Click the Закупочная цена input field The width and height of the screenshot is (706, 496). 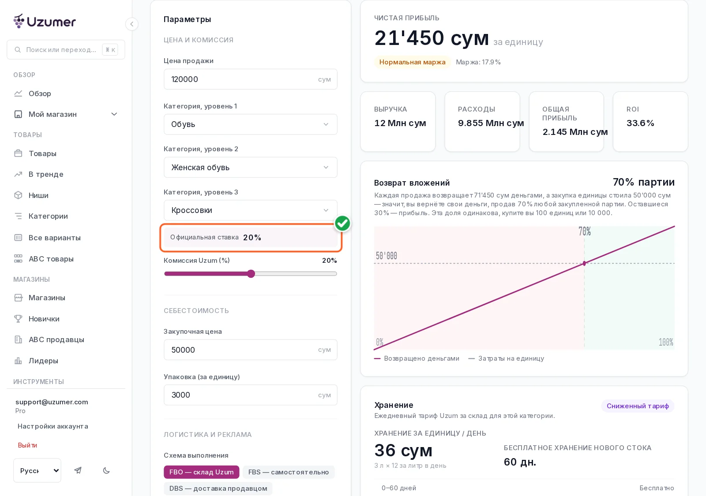tap(251, 350)
